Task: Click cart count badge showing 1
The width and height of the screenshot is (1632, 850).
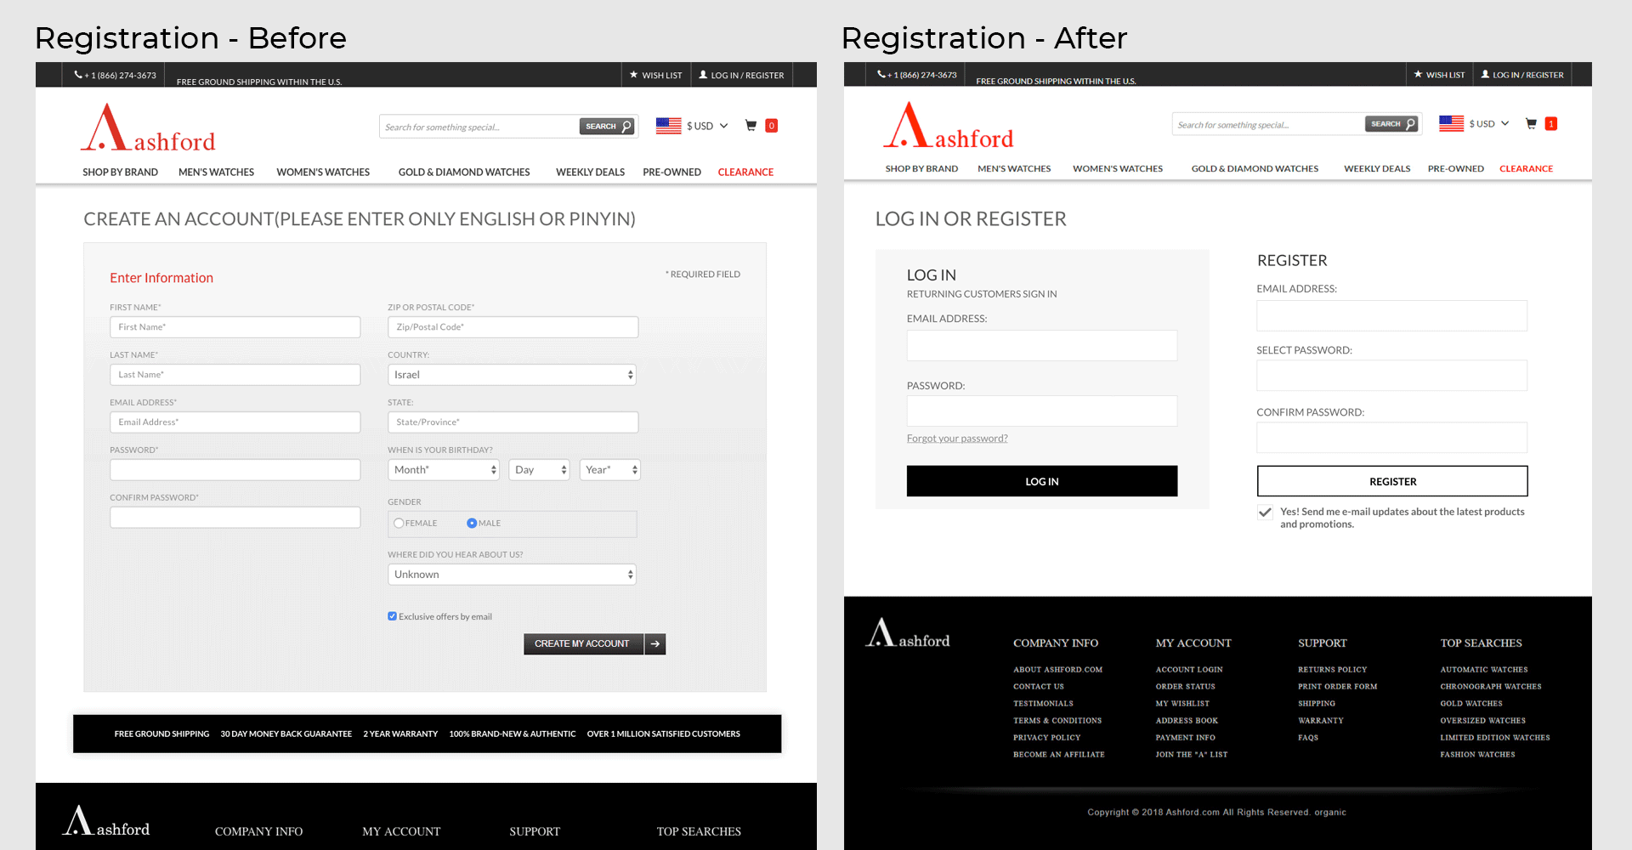Action: coord(1551,123)
